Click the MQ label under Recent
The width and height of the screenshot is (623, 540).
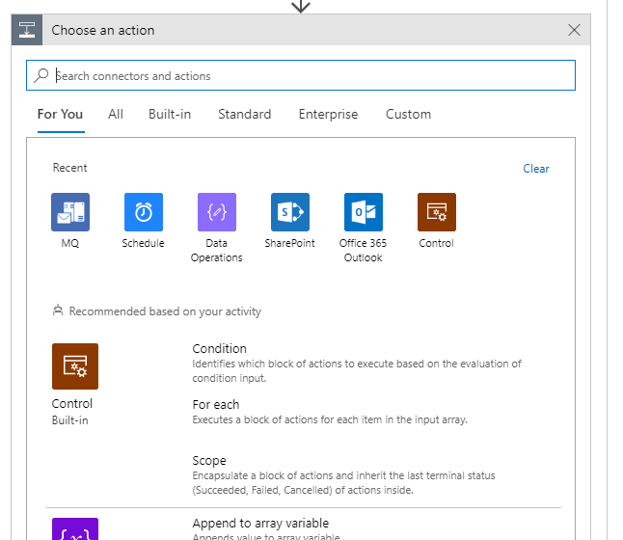click(70, 243)
